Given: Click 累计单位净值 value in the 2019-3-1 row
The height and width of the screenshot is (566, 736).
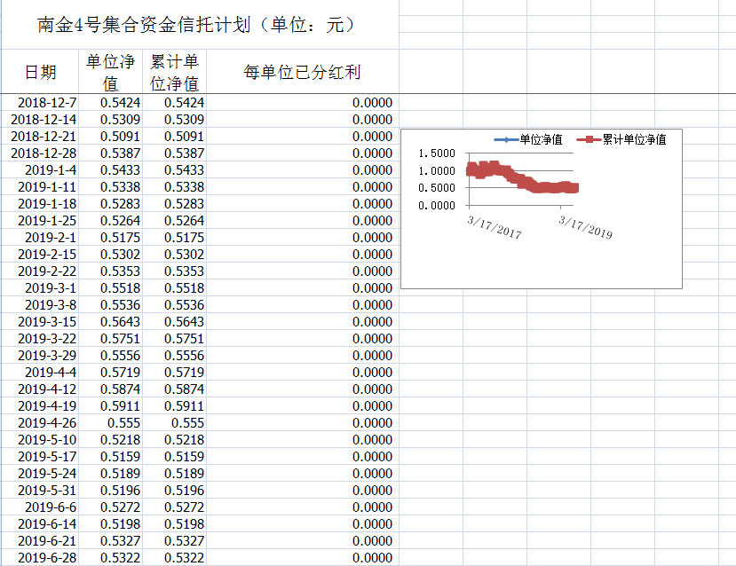Looking at the screenshot, I should point(174,288).
